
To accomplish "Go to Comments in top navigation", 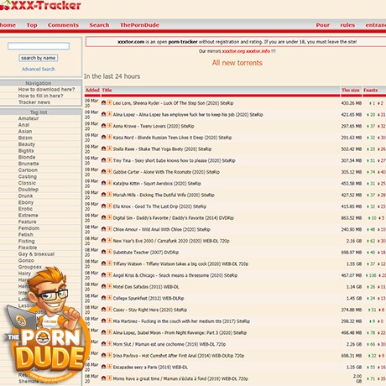I will [x=63, y=25].
